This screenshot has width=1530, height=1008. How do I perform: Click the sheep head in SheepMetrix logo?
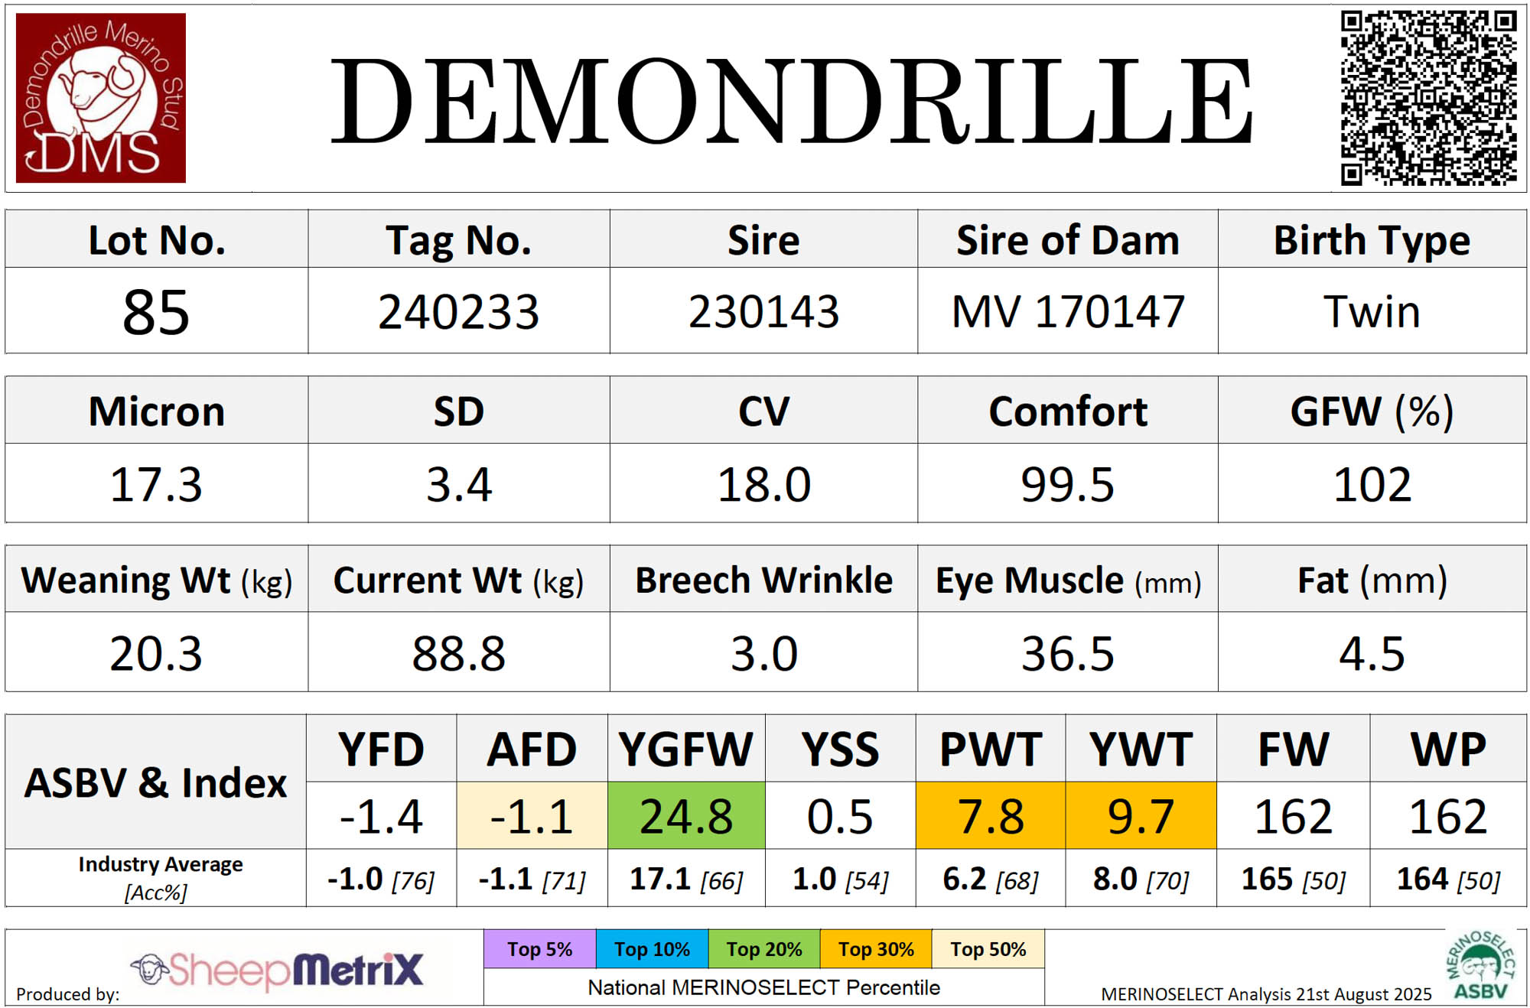(x=150, y=970)
